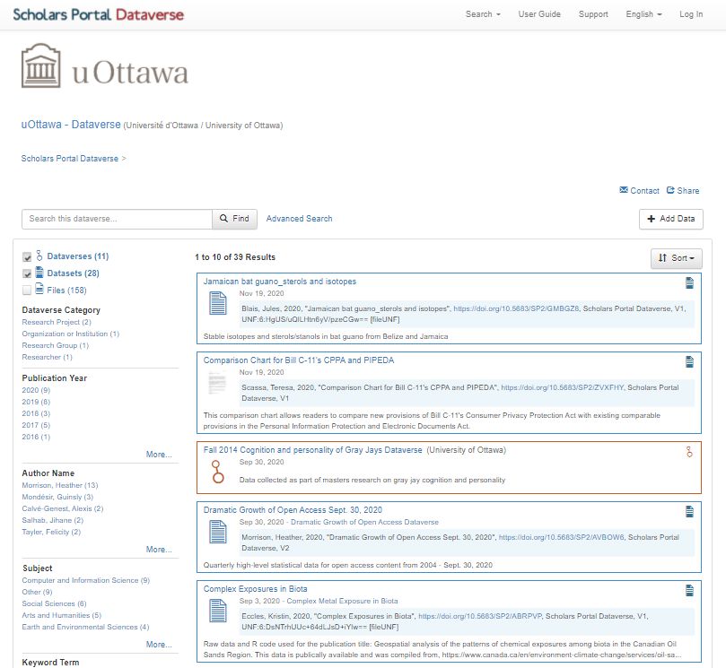Click the Gray Jays dataverse large icon

(217, 472)
